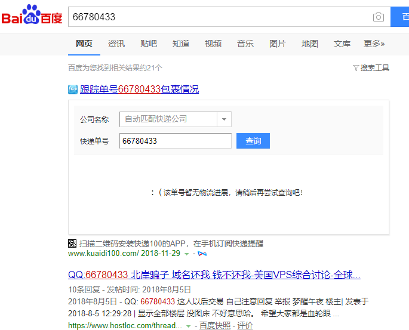The height and width of the screenshot is (330, 409).
Task: Open the 音乐 tab
Action: (x=245, y=44)
